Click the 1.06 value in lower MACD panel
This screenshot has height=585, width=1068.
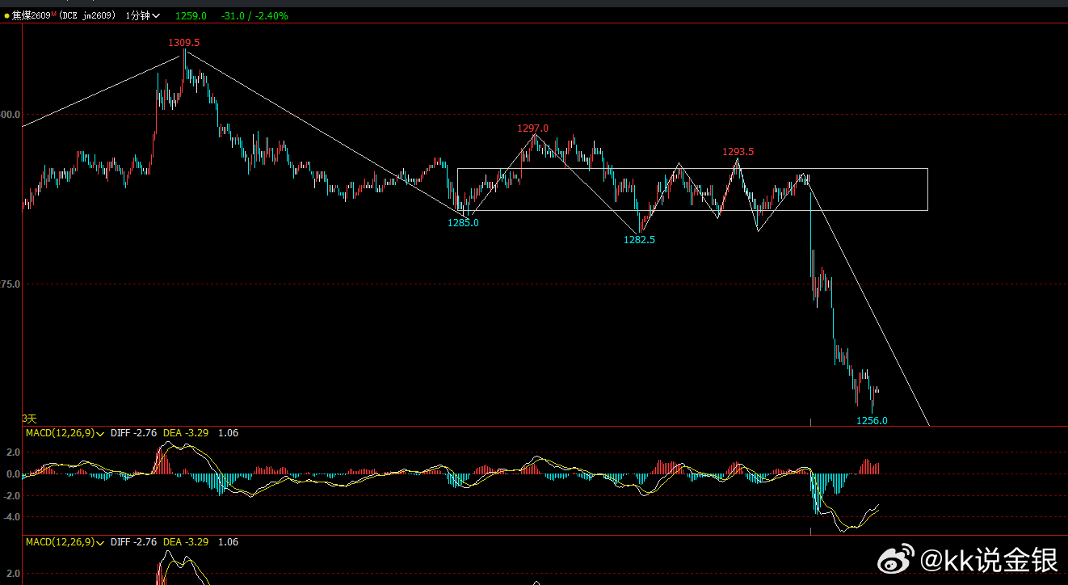(228, 542)
